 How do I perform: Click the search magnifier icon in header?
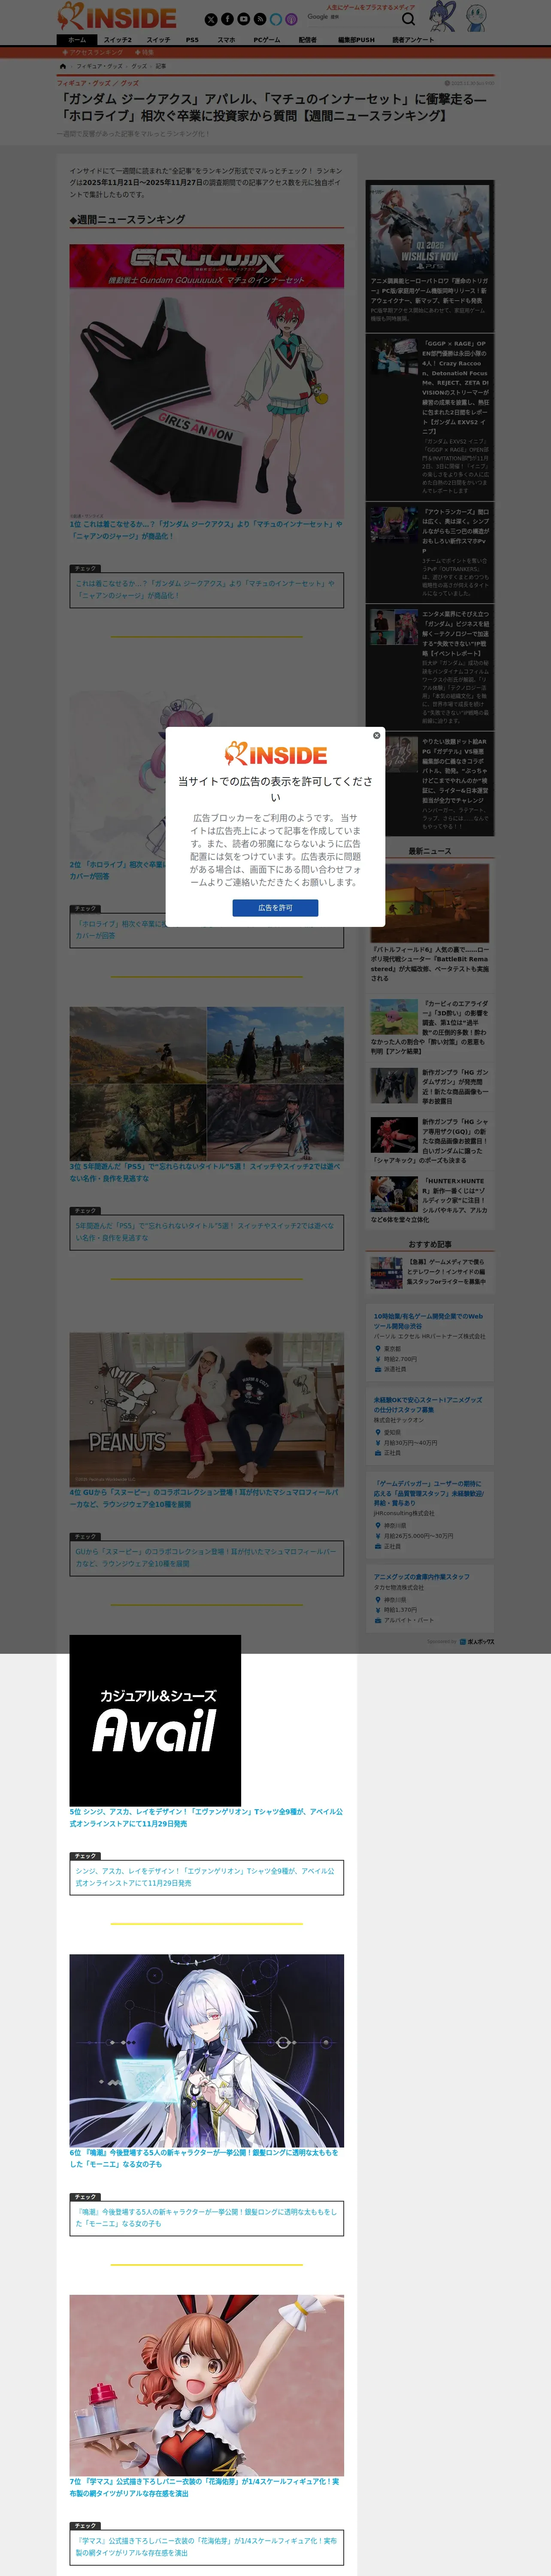(x=408, y=19)
